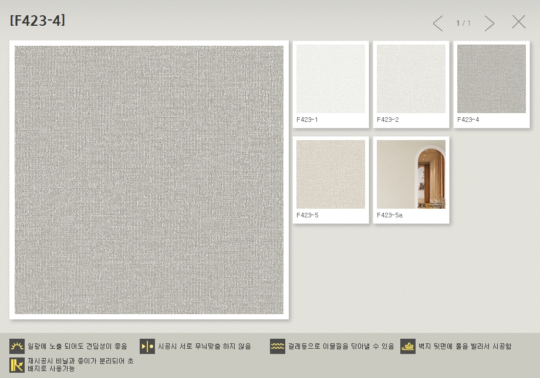The image size is (540, 378).
Task: Click the paste-the-back application icon
Action: point(408,346)
